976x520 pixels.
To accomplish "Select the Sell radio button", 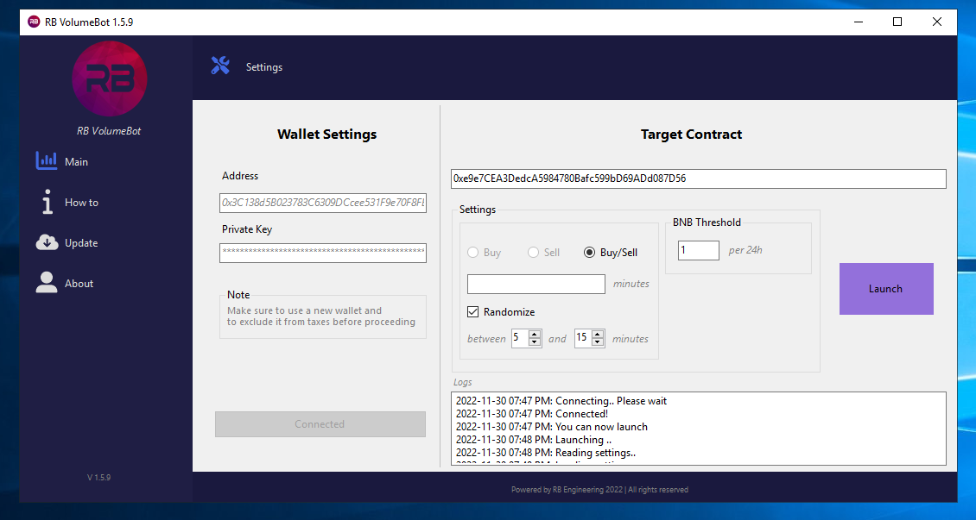I will coord(534,252).
